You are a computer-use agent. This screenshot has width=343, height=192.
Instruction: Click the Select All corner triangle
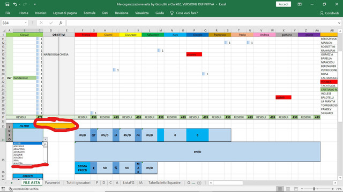[4, 31]
